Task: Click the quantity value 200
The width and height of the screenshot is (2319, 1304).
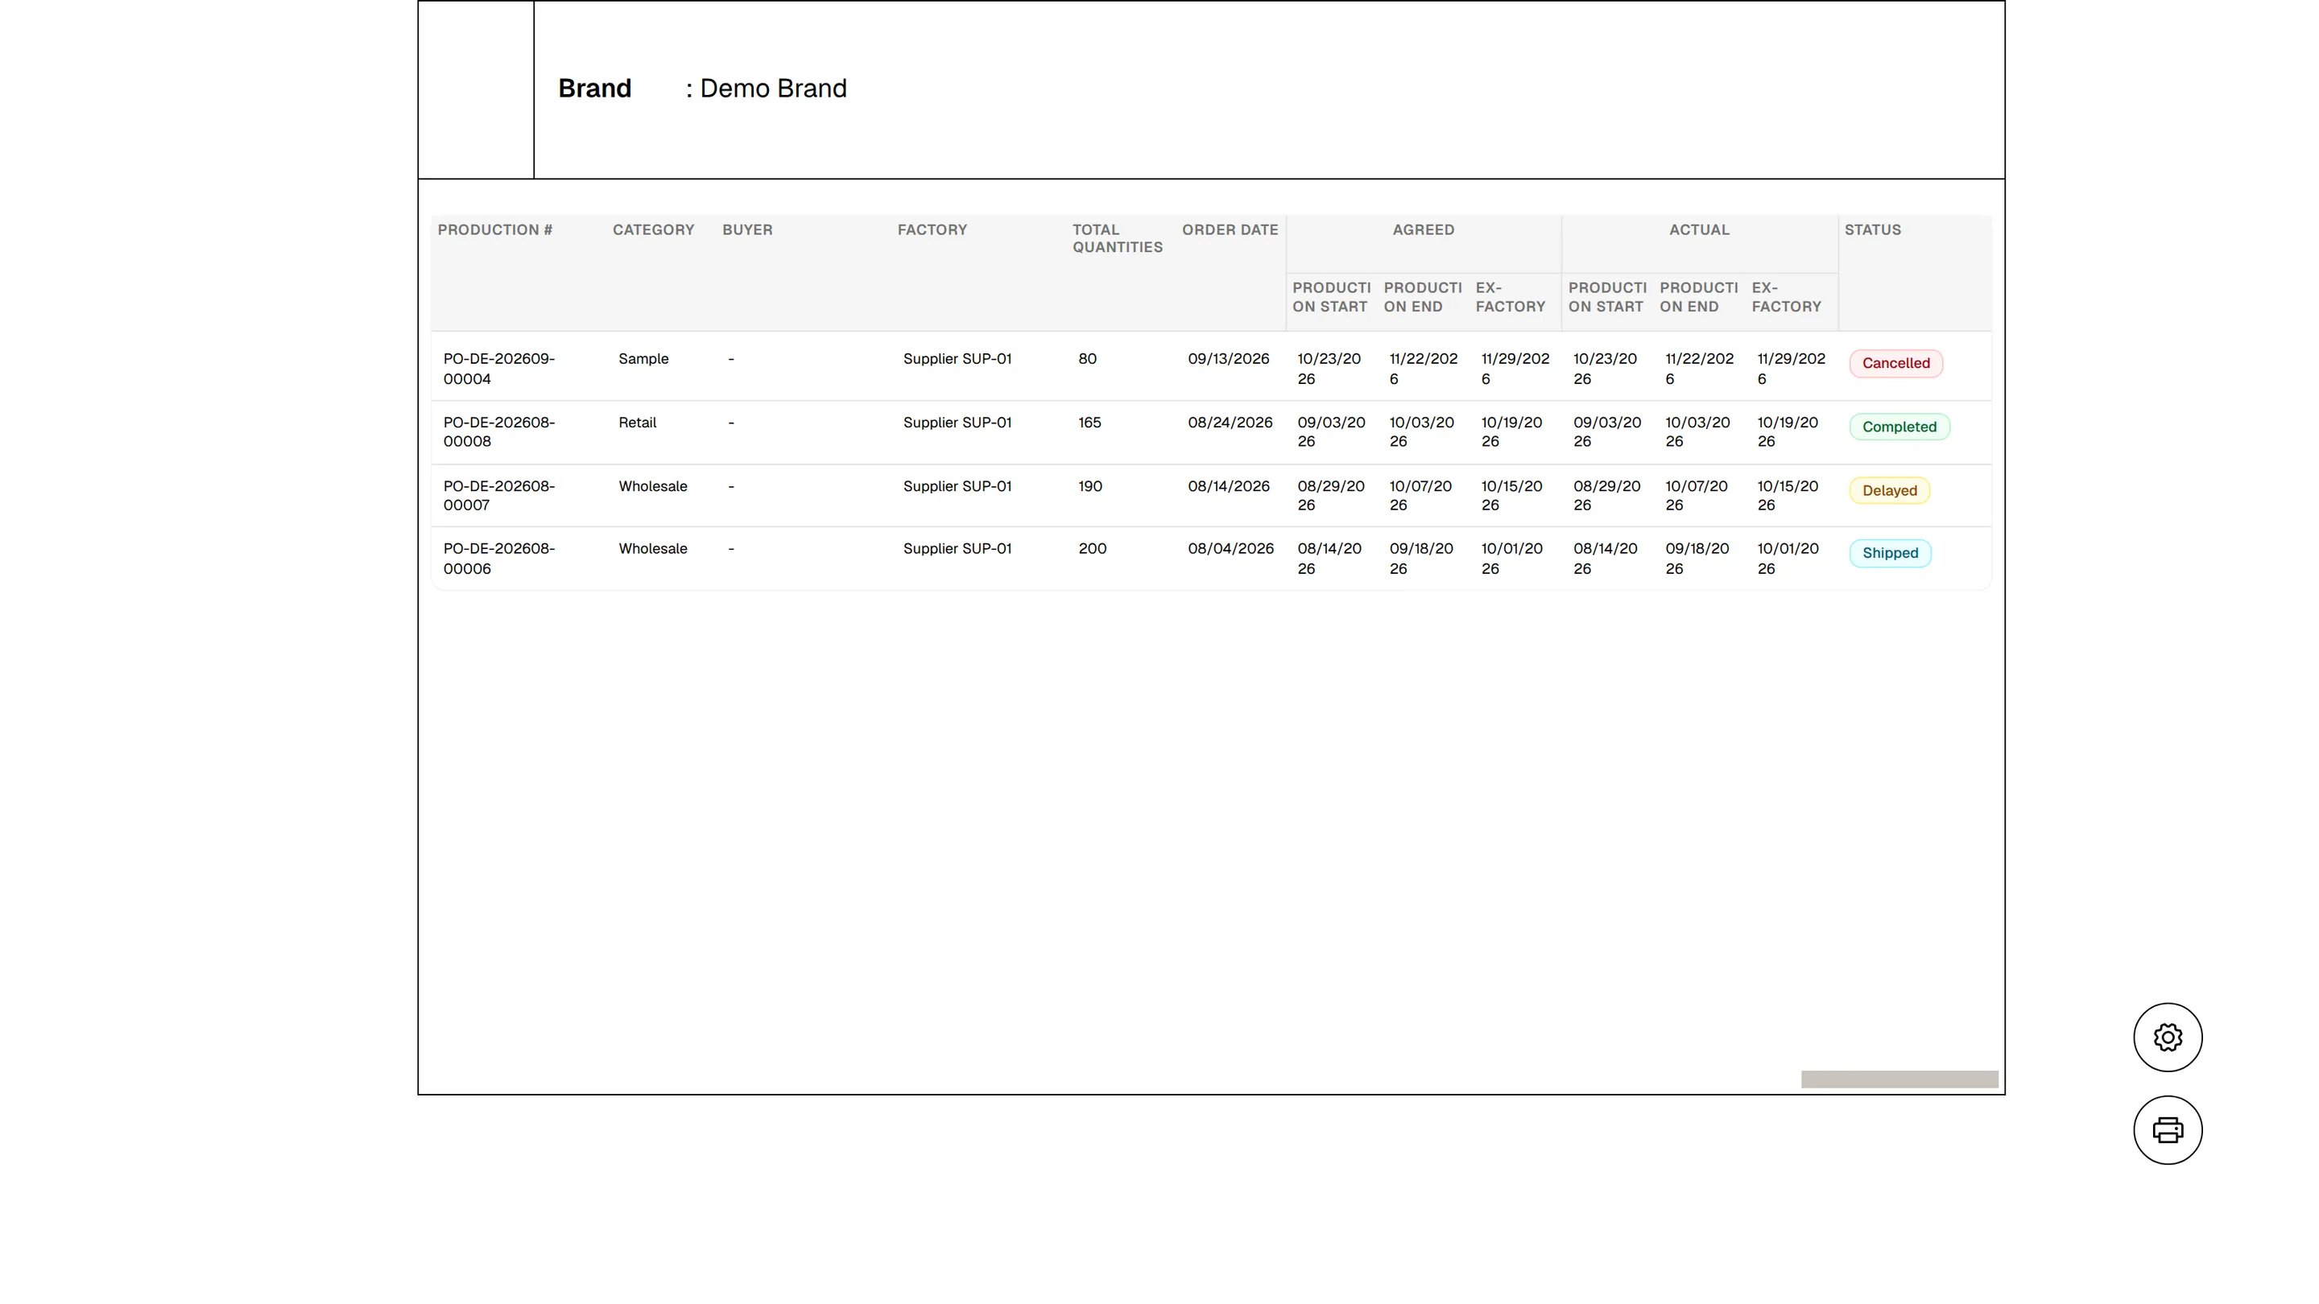Action: pyautogui.click(x=1092, y=549)
